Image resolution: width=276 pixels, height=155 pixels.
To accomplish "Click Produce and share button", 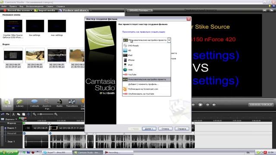I will coord(73,10).
